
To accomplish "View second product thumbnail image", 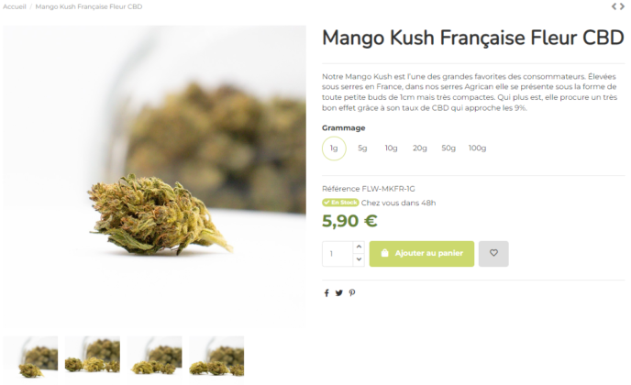I will [93, 357].
